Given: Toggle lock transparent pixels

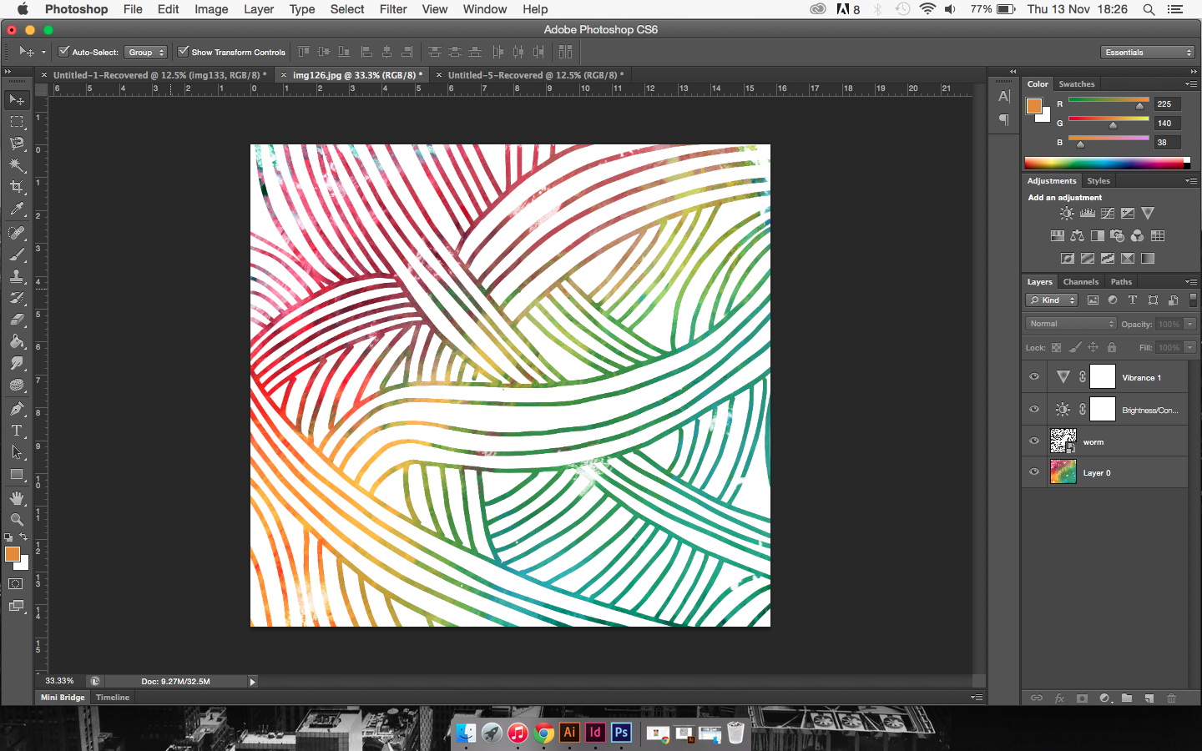Looking at the screenshot, I should click(x=1057, y=347).
